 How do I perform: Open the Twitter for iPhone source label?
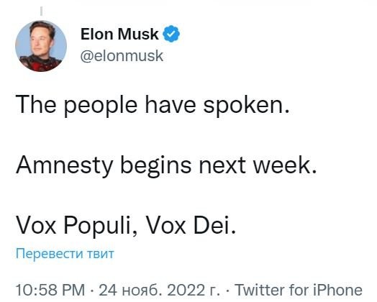tap(299, 290)
